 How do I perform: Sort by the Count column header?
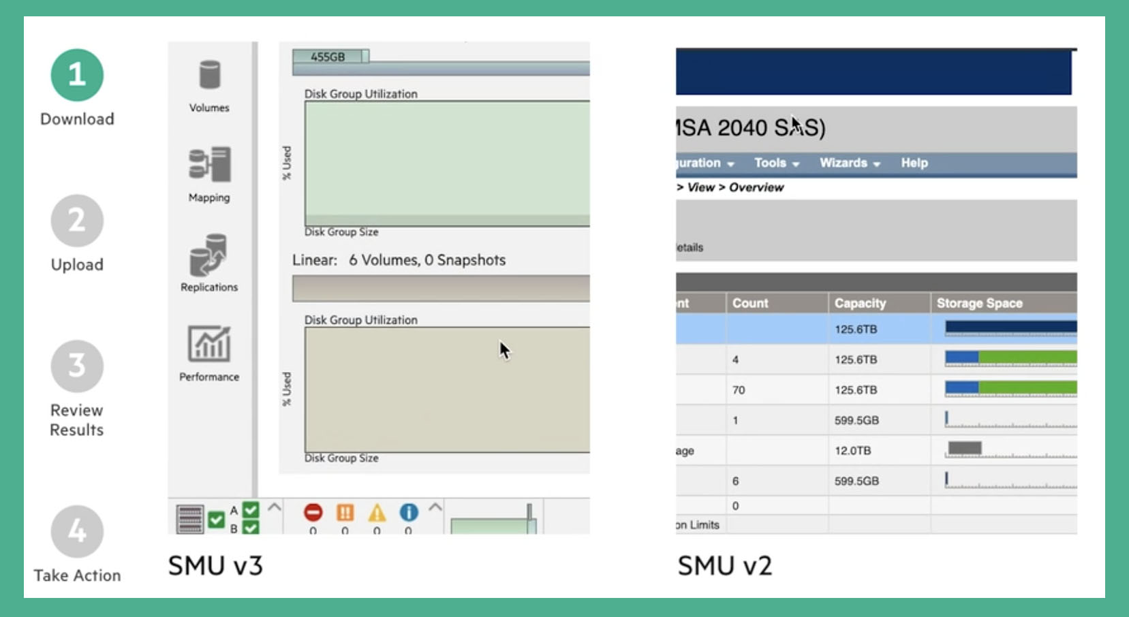[x=777, y=303]
